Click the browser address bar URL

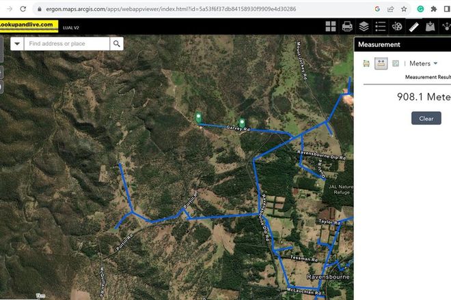coord(171,9)
